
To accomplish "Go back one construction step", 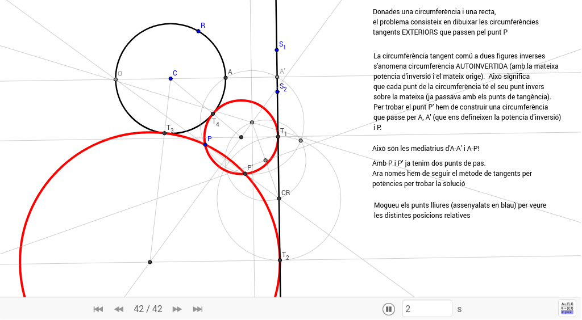I will [x=119, y=309].
